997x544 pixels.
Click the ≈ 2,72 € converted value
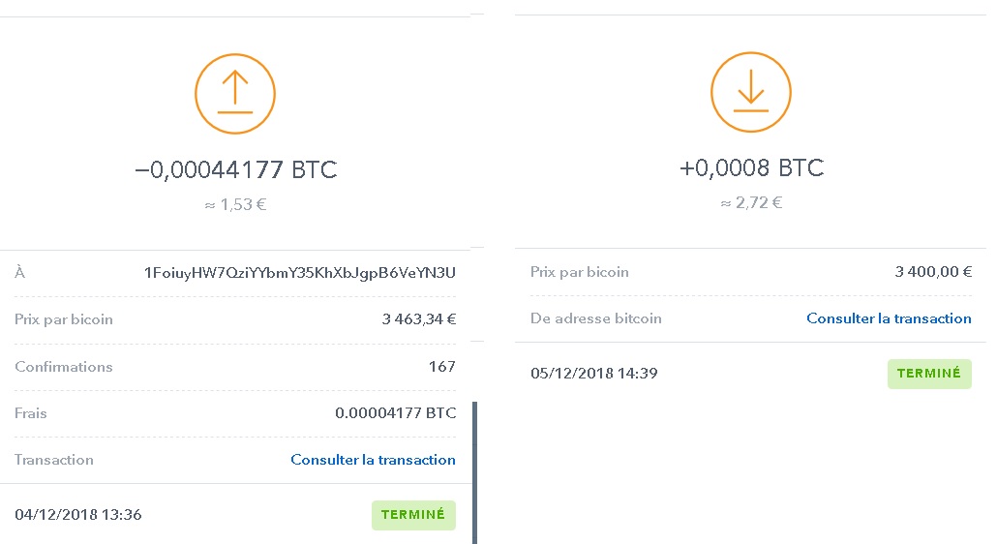pos(751,202)
